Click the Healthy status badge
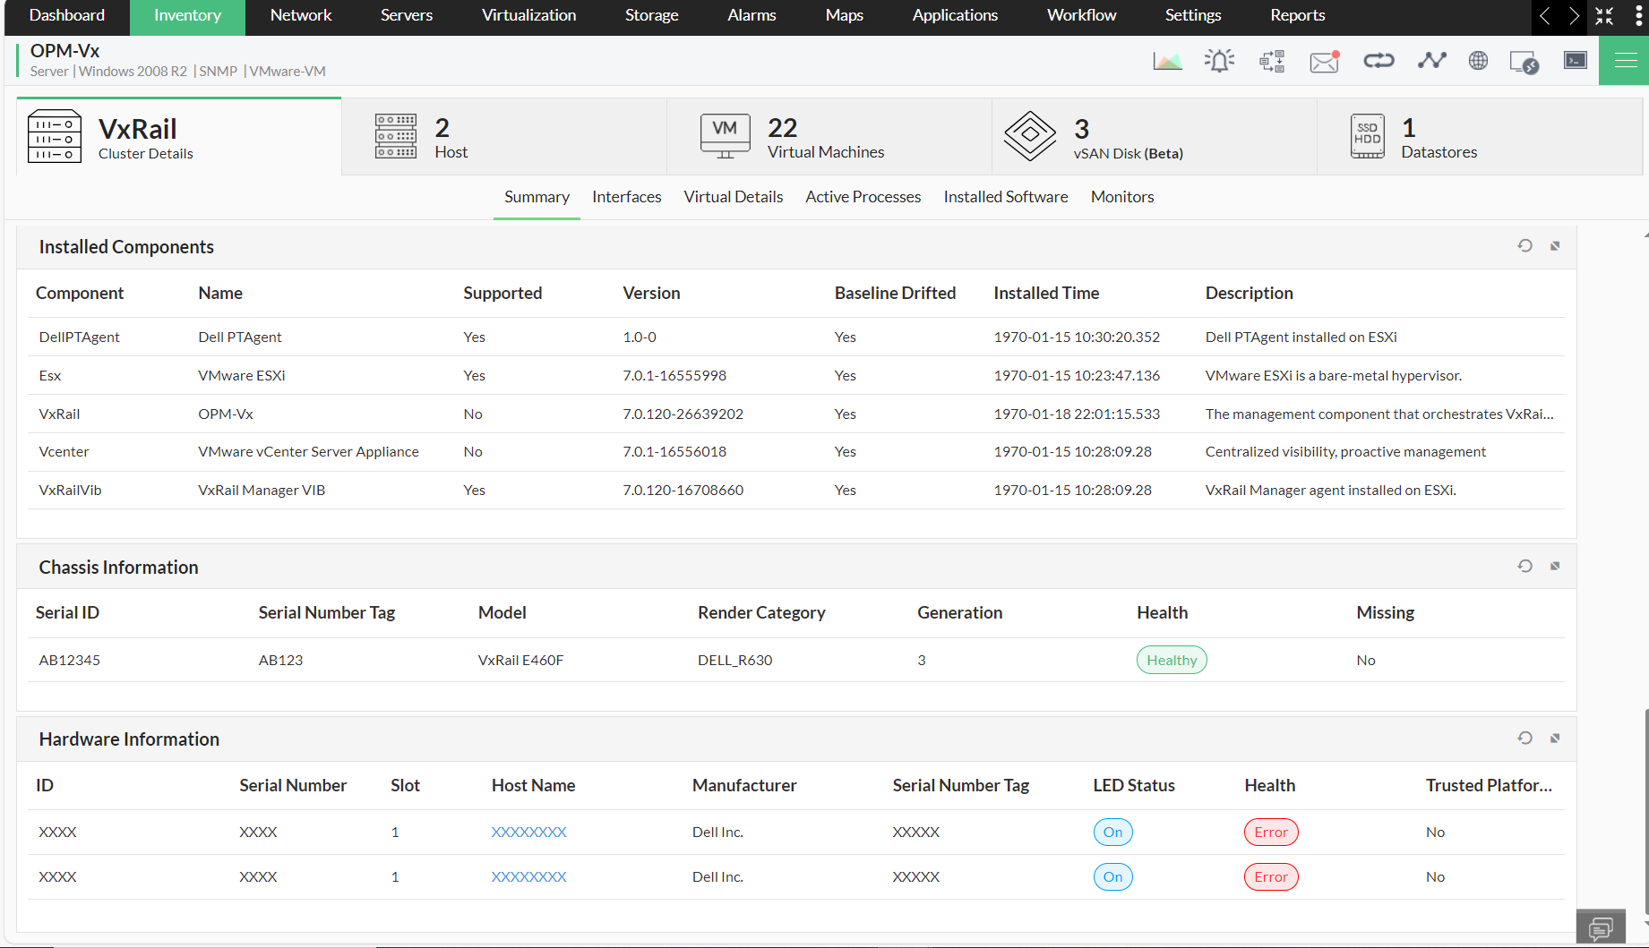Image resolution: width=1649 pixels, height=948 pixels. pos(1171,660)
